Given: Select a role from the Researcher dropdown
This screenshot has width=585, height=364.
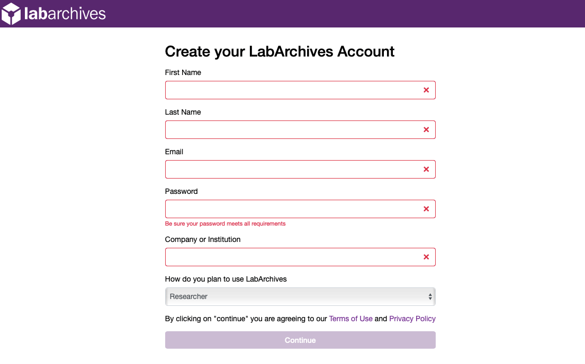Looking at the screenshot, I should click(x=300, y=296).
